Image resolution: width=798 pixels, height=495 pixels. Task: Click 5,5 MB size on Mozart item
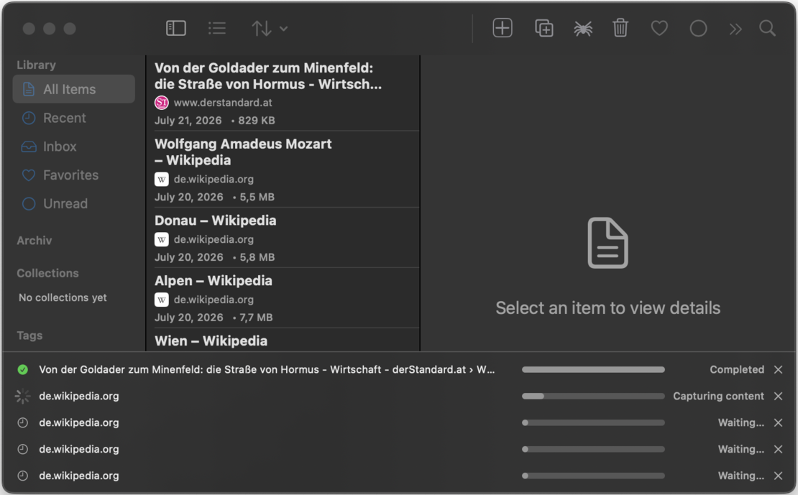click(x=257, y=197)
